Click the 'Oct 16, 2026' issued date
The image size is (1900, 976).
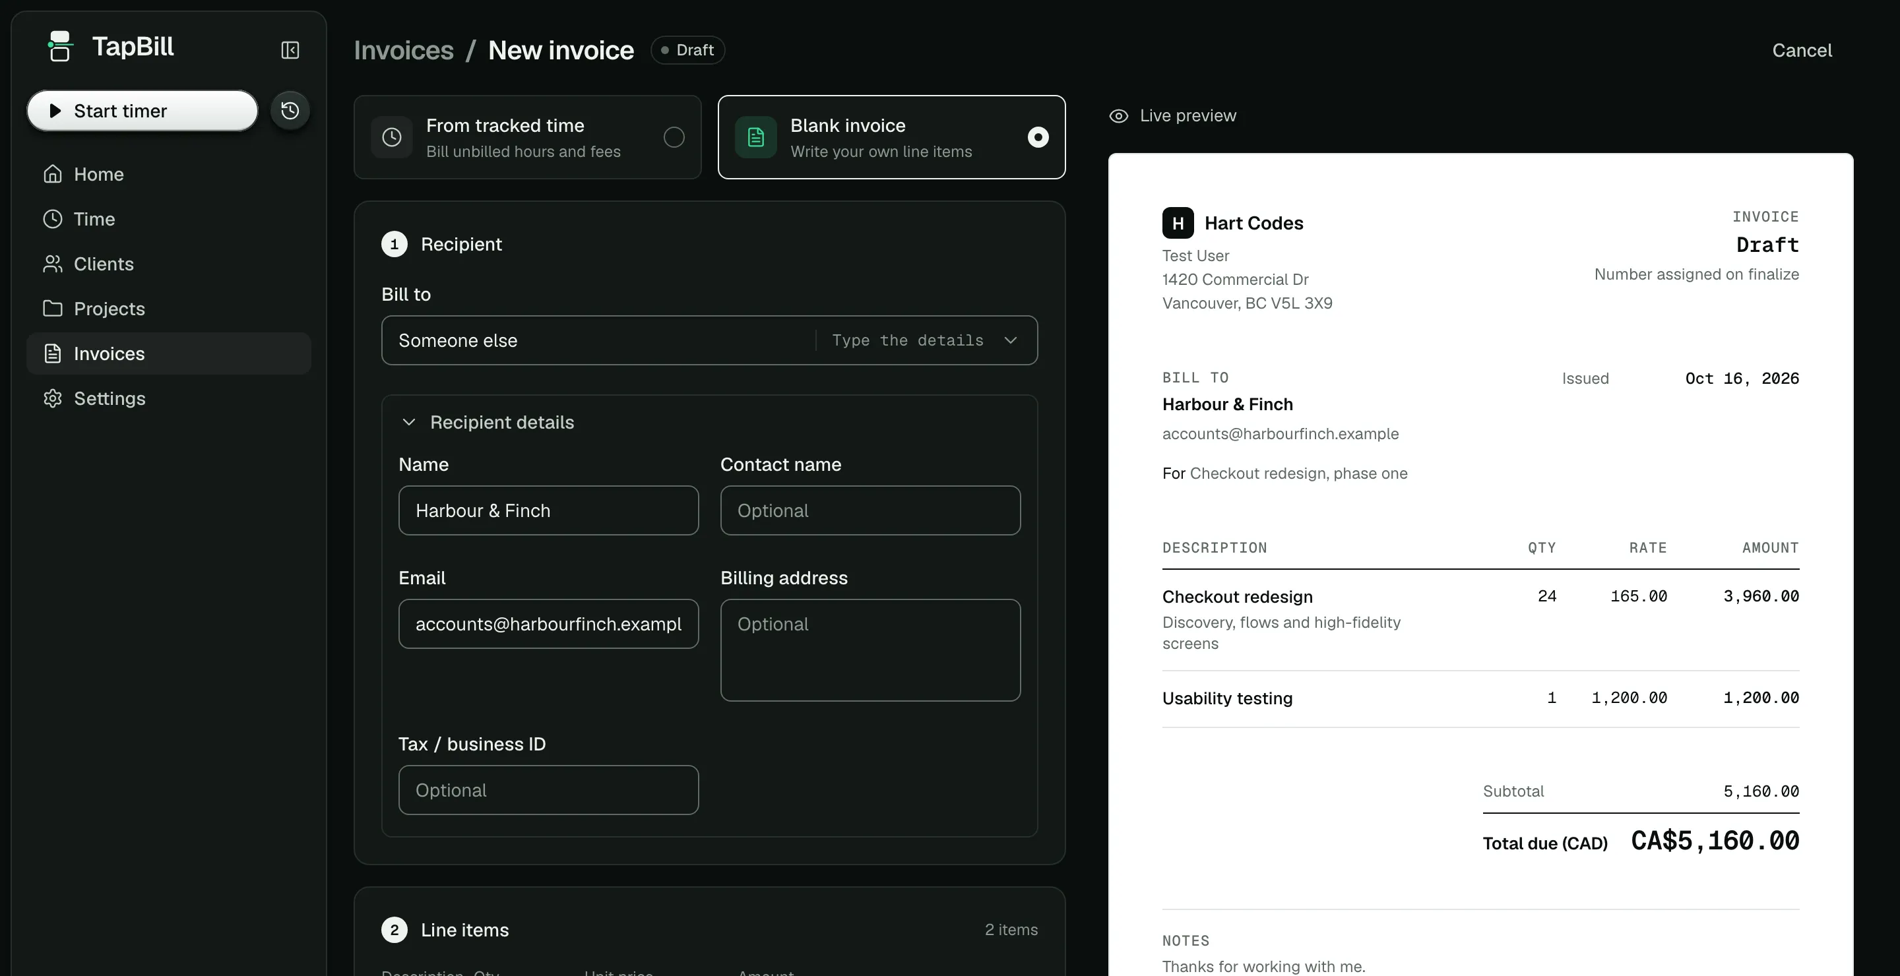coord(1742,378)
